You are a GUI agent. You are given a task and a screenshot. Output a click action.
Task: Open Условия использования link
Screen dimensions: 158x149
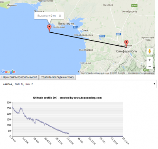[141, 73]
